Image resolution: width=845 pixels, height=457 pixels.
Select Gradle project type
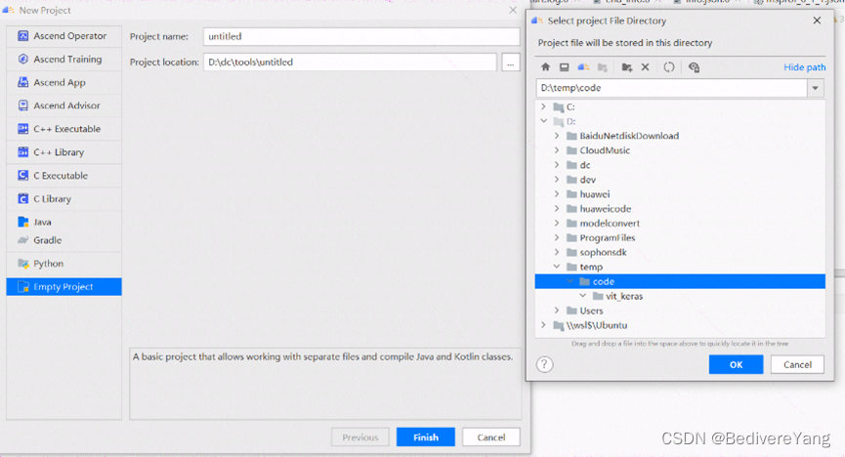(x=64, y=240)
